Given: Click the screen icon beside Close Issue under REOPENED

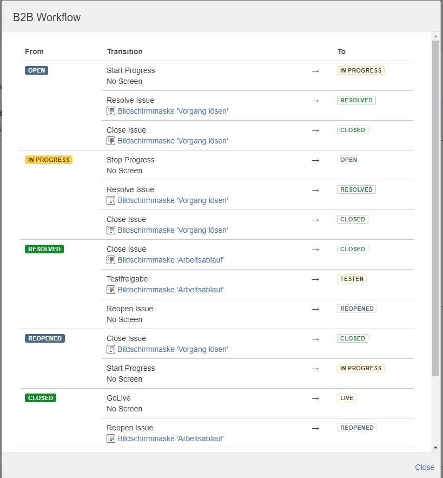Looking at the screenshot, I should point(110,349).
